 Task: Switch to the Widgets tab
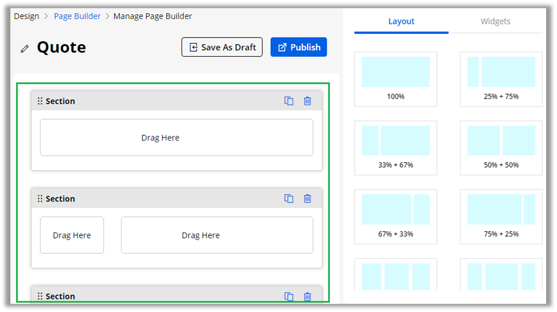[495, 21]
